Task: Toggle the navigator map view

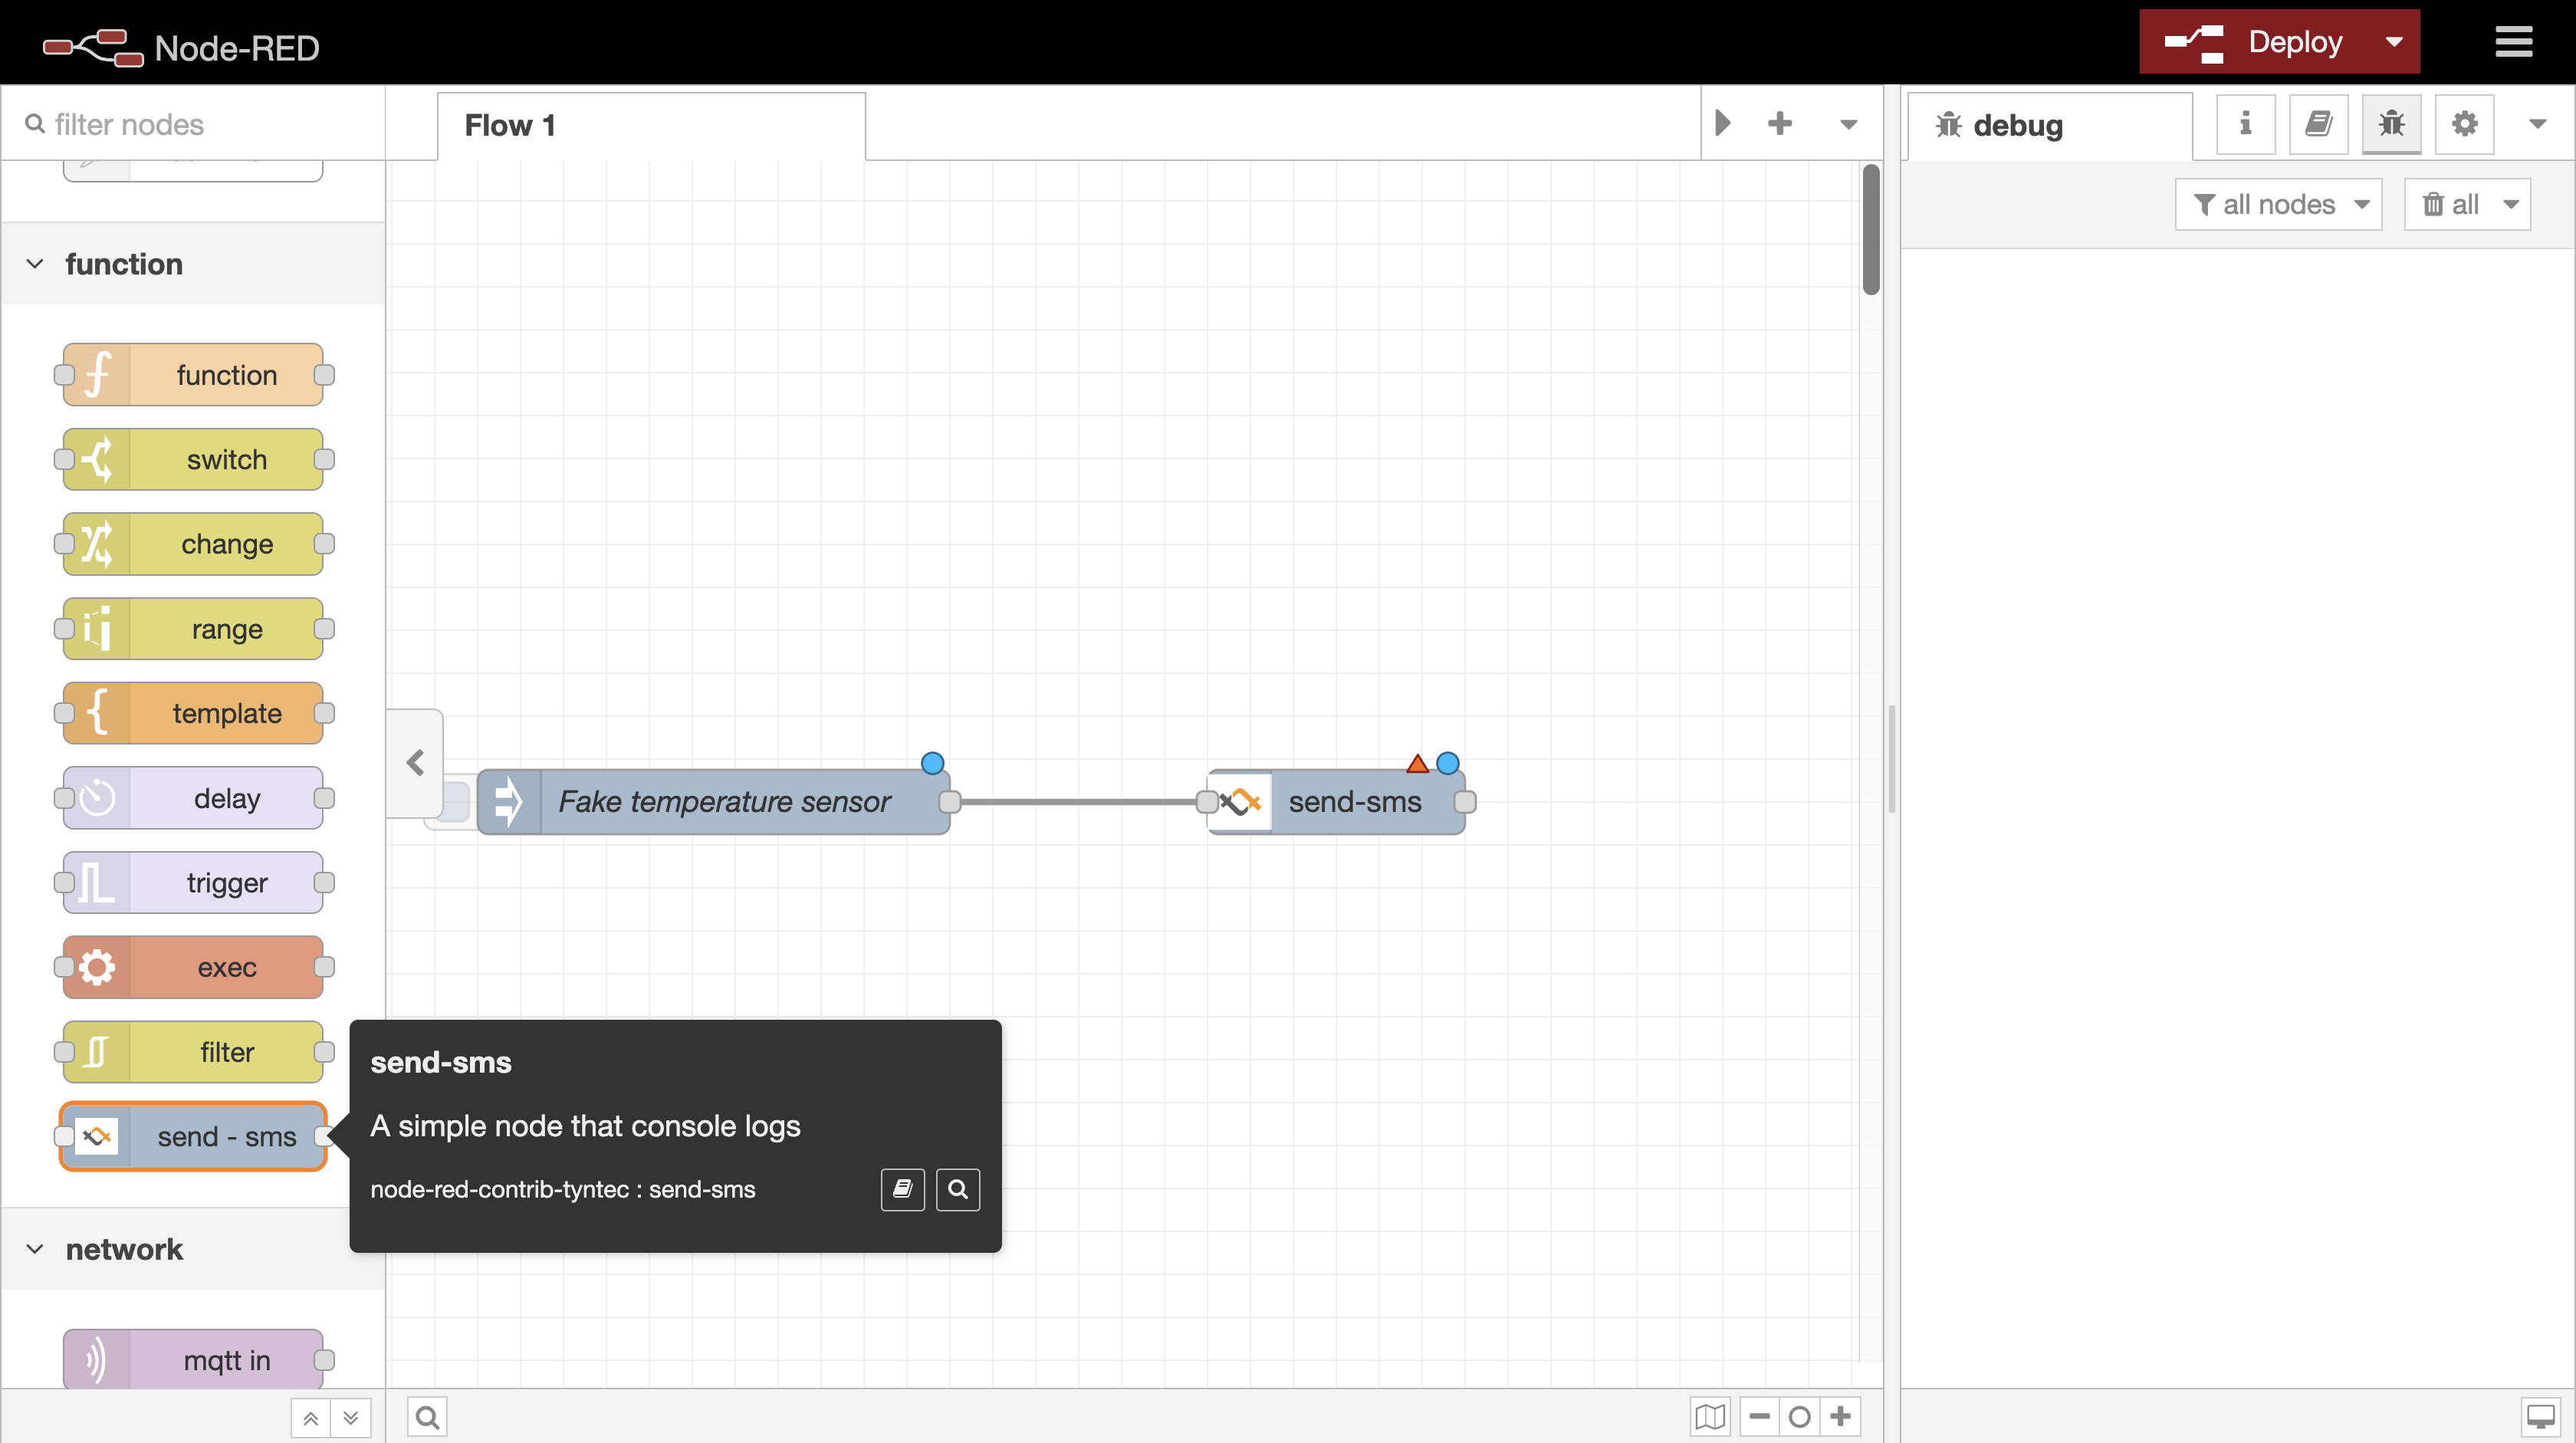Action: 1710,1416
